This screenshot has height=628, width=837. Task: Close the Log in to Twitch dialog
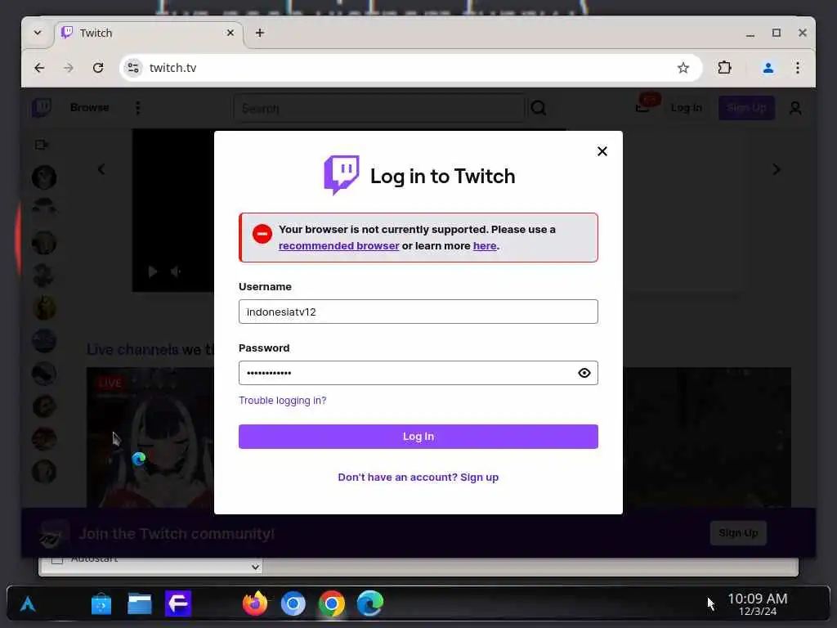click(602, 151)
